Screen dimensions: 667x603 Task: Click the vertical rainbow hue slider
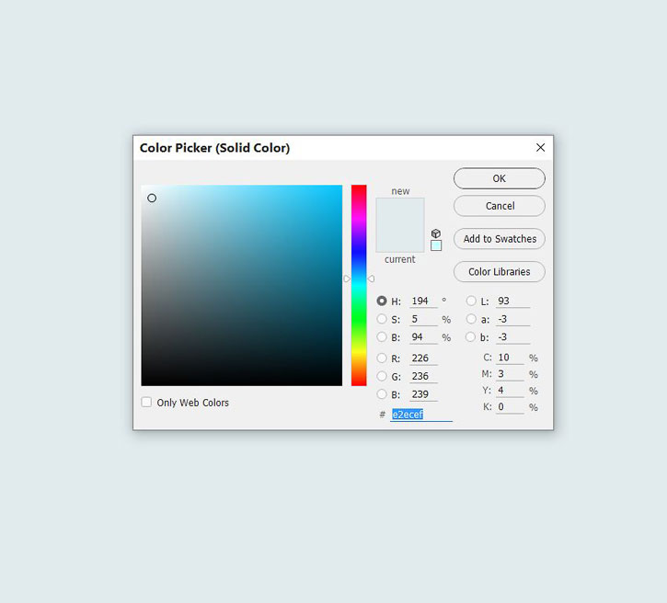pos(359,285)
